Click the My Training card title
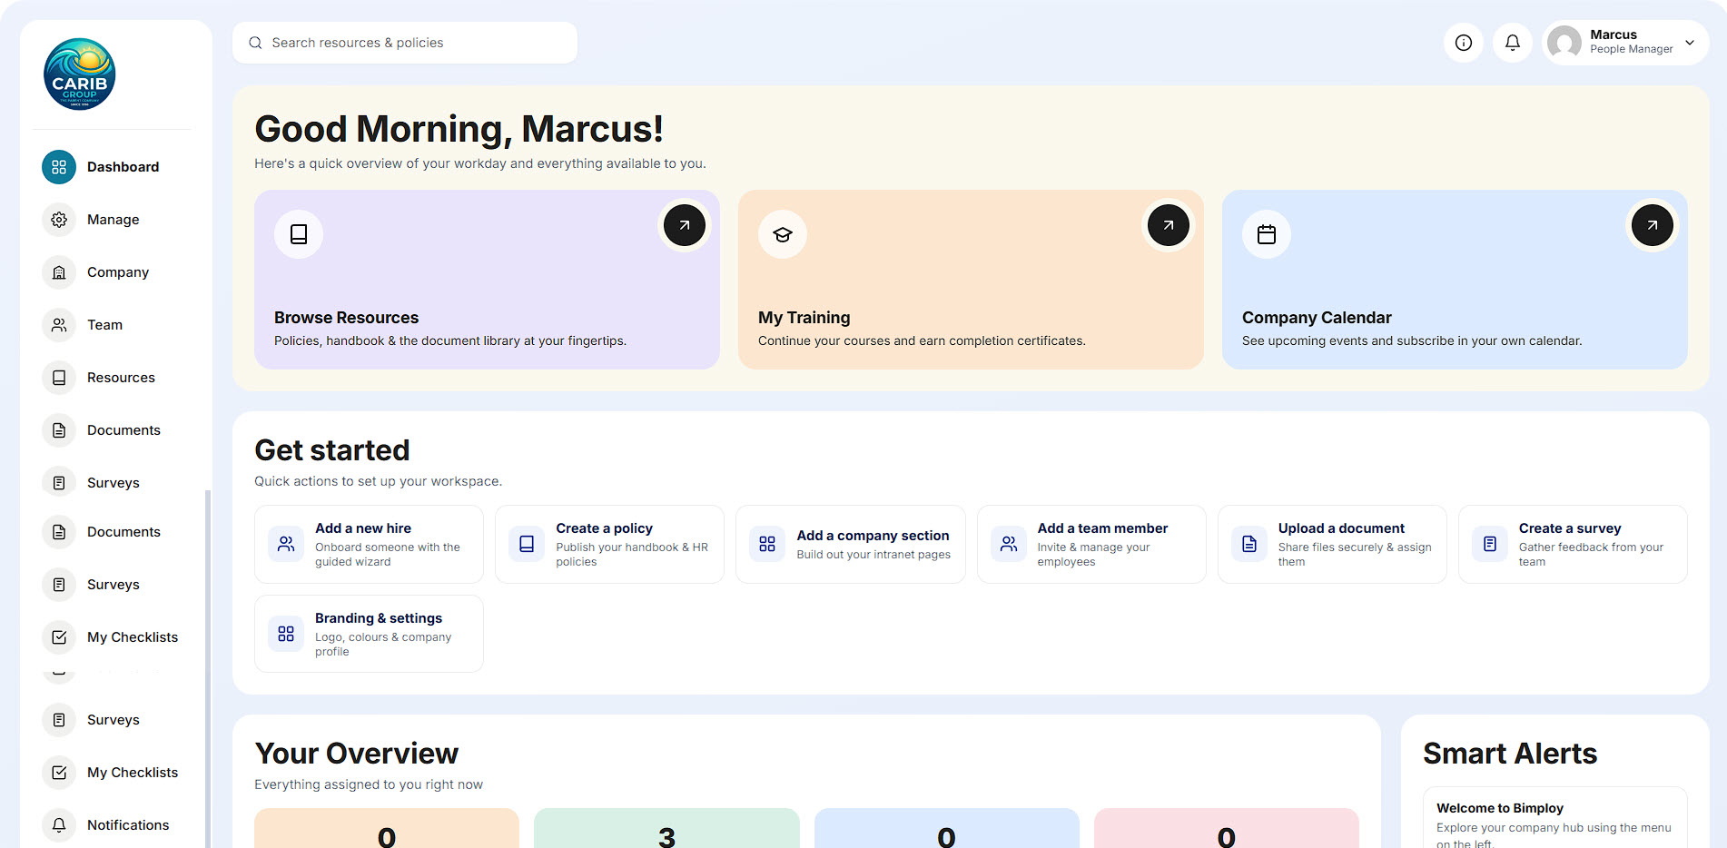This screenshot has width=1727, height=848. click(x=804, y=318)
